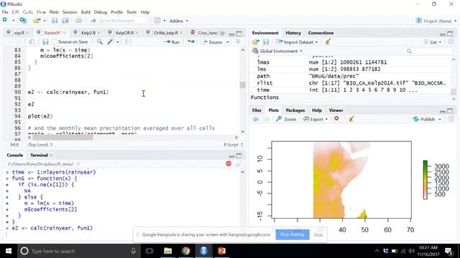This screenshot has width=460, height=258.
Task: Open the Project: (None) dropdown
Action: [436, 21]
